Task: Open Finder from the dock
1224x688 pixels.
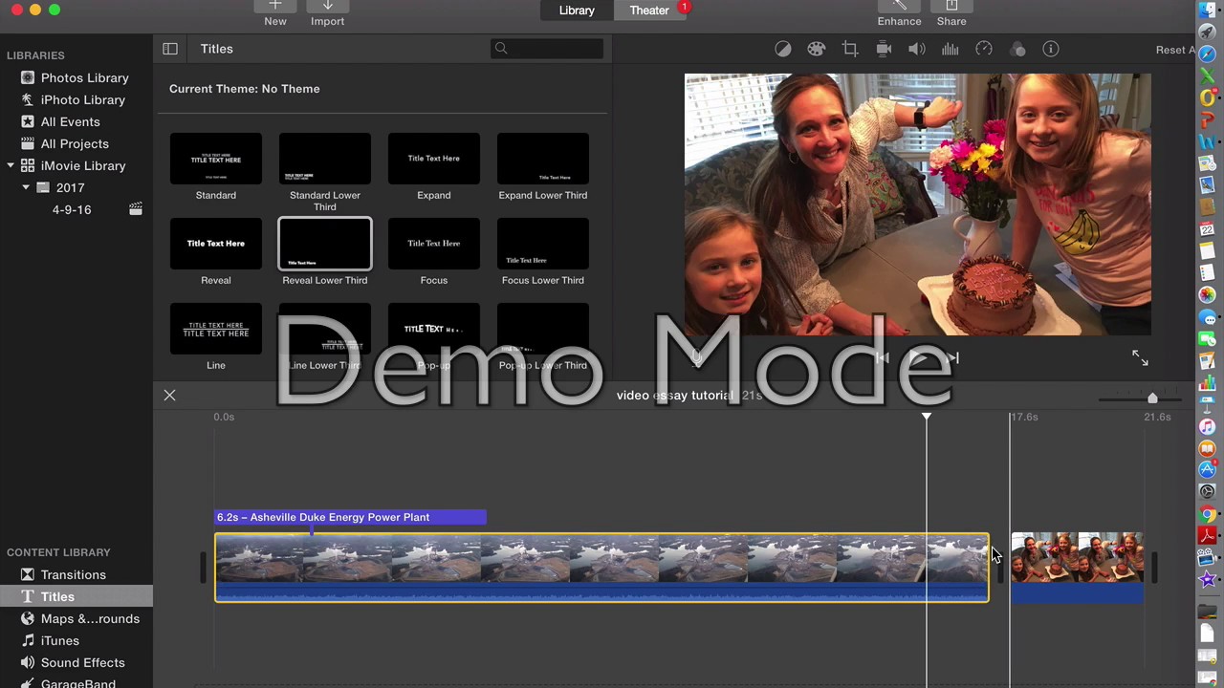Action: click(1207, 11)
